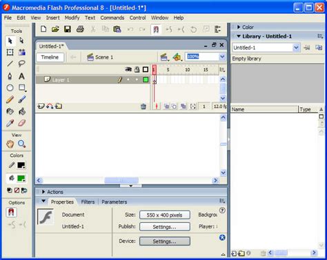The image size is (327, 260).
Task: Open Publish Settings button
Action: point(165,227)
